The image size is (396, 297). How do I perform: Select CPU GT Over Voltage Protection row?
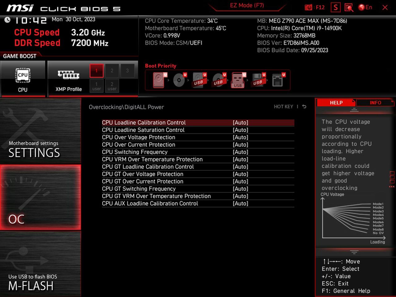[198, 174]
